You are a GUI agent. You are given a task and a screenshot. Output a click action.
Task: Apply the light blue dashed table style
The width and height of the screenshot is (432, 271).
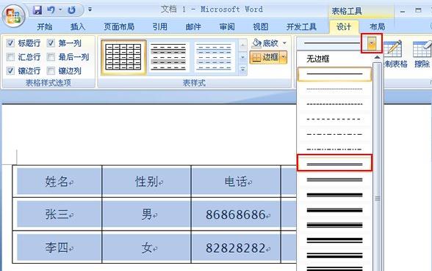(215, 57)
